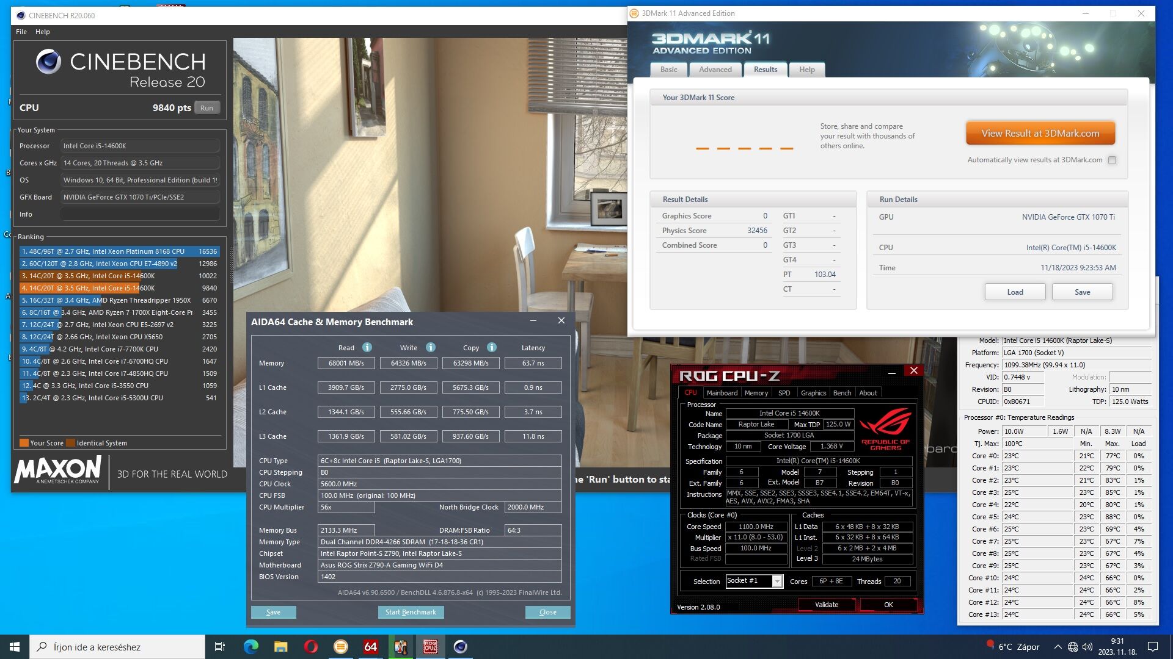Open the Mainboard tab in CPU-Z
The height and width of the screenshot is (659, 1173).
(x=722, y=393)
